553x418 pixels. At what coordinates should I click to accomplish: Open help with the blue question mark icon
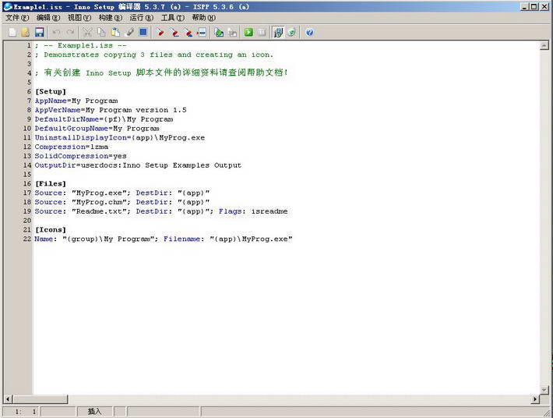click(310, 32)
